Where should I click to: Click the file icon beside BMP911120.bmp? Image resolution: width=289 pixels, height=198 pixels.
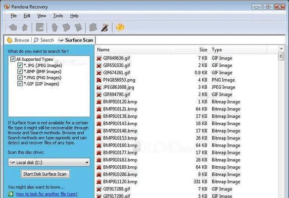pos(99,182)
